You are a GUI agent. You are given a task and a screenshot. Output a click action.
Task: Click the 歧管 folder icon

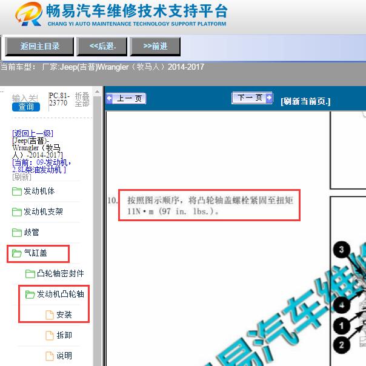coord(17,233)
